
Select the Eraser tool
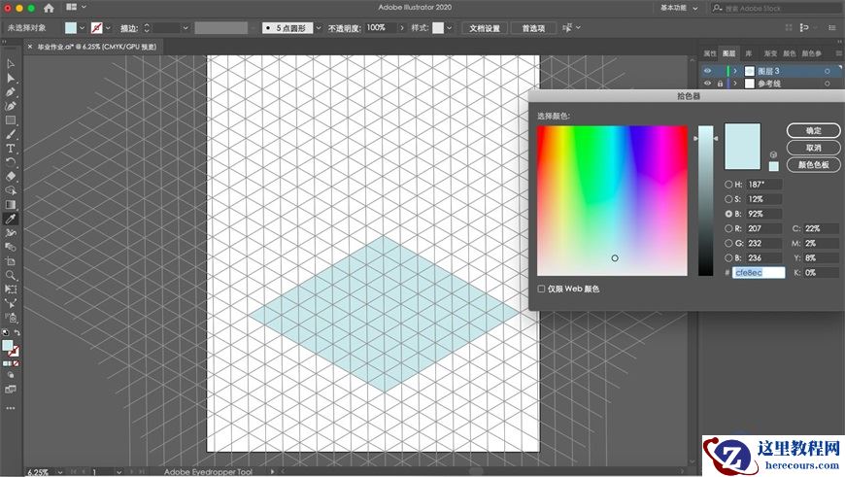tap(11, 176)
